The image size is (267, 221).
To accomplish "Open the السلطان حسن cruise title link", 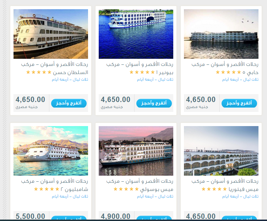I will [54, 68].
